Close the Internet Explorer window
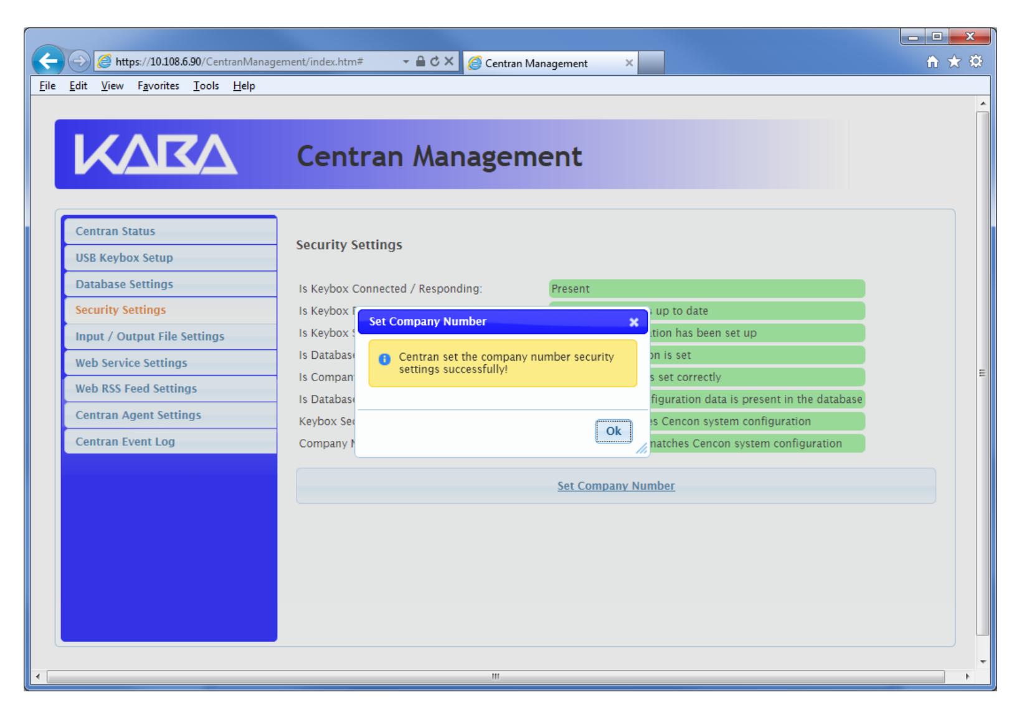This screenshot has width=1014, height=710. [970, 37]
